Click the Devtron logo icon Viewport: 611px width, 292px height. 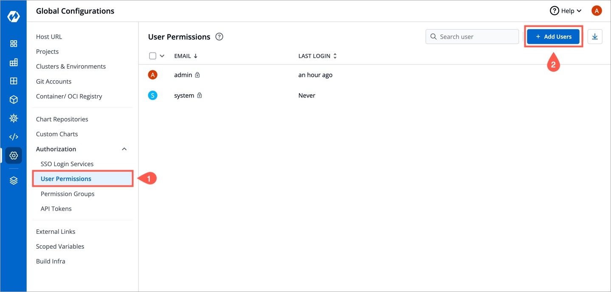[x=14, y=17]
